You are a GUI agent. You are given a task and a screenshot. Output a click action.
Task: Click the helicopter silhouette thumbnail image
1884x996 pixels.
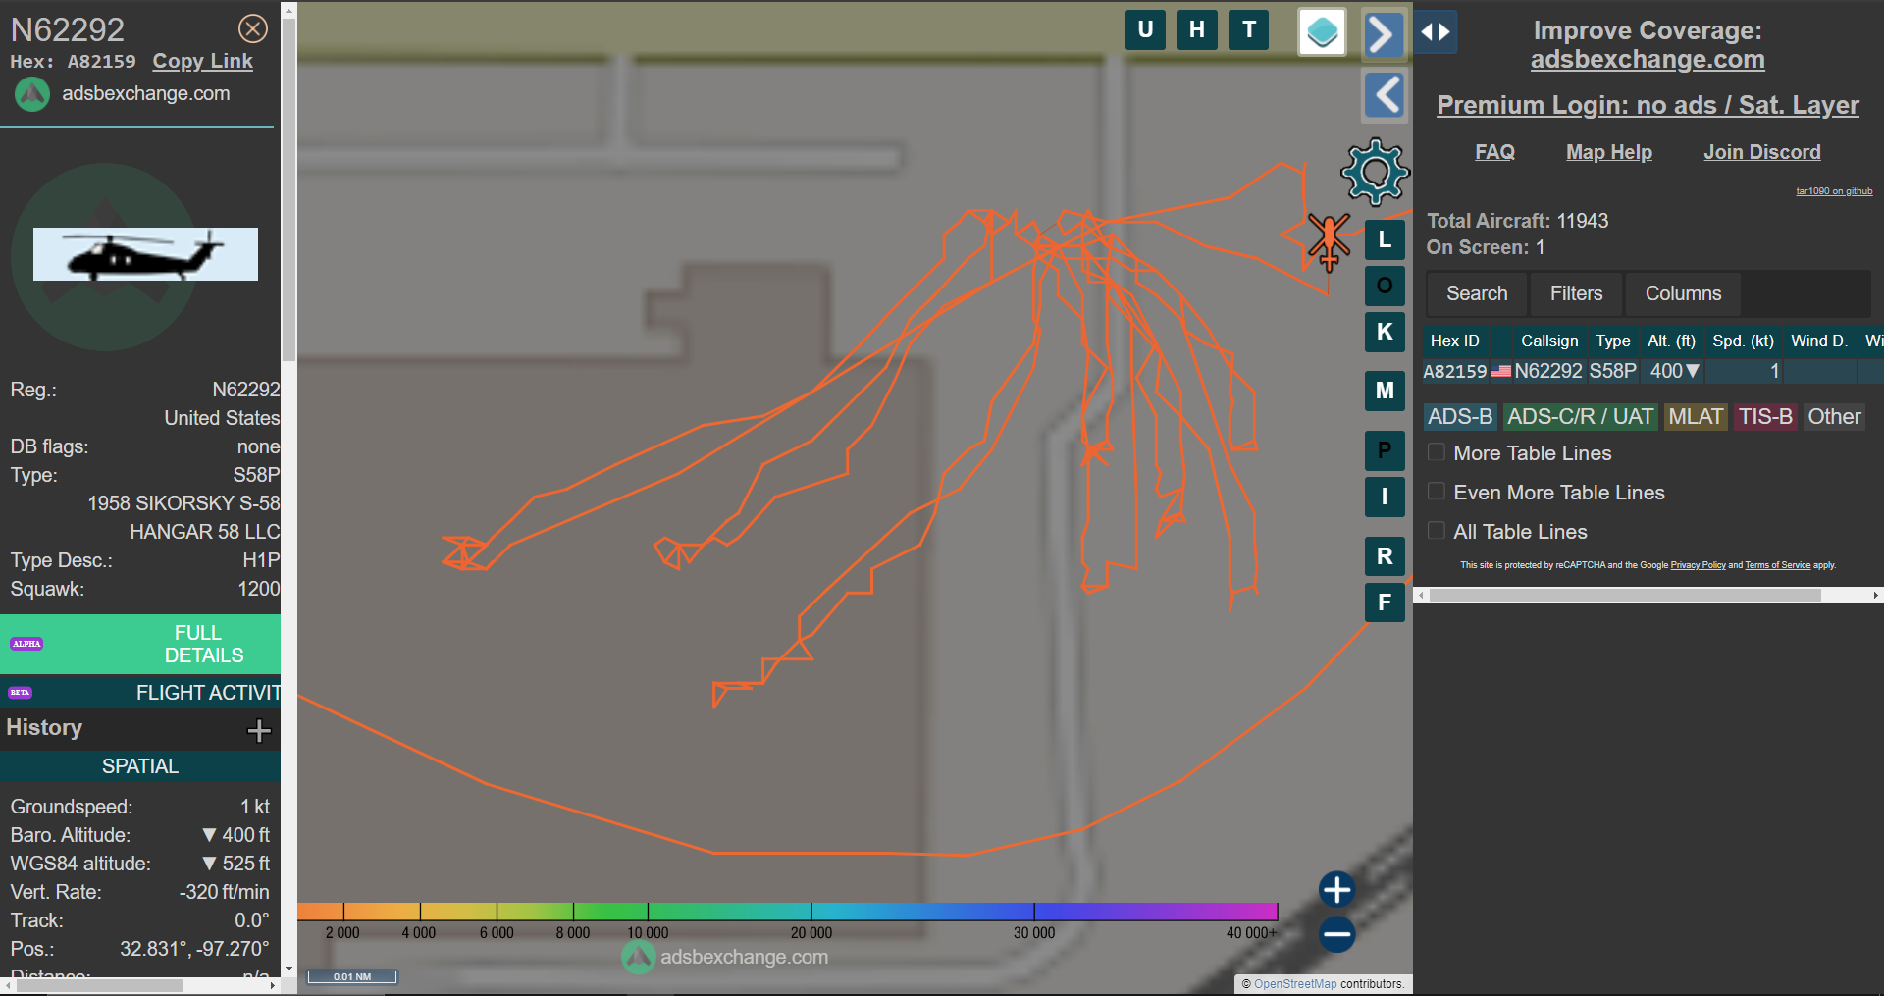point(145,254)
